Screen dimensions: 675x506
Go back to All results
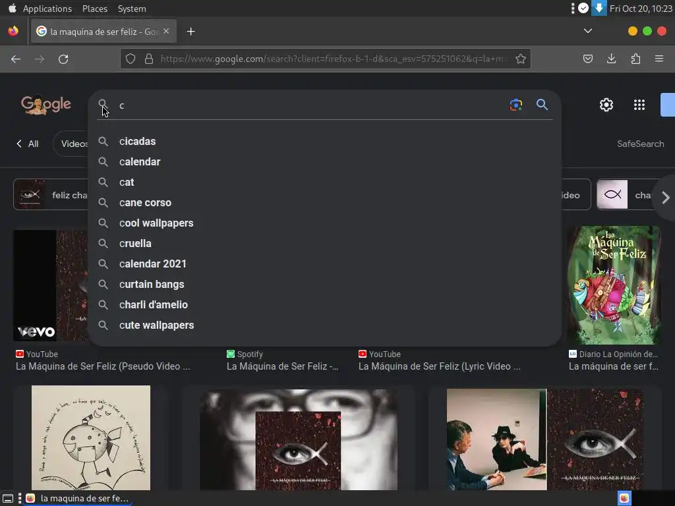coord(27,144)
